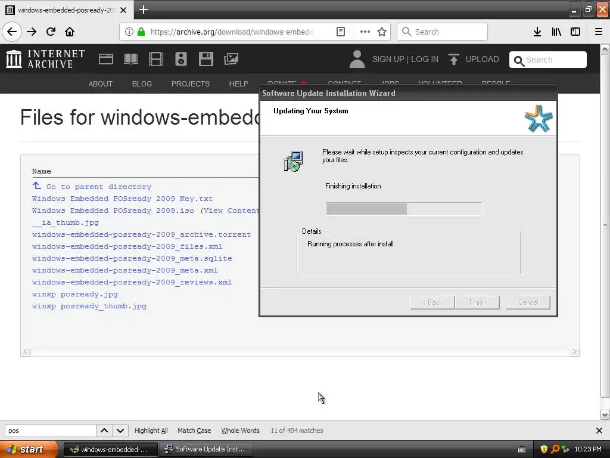Open the Web (Wayback) icon in Archive header

coord(106,59)
